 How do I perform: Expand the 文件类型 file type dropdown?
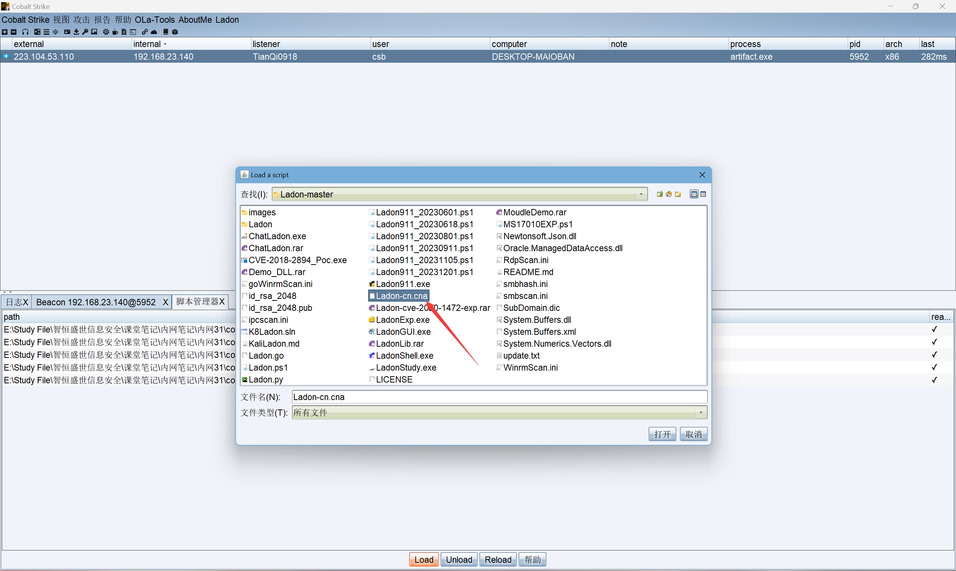coord(701,412)
